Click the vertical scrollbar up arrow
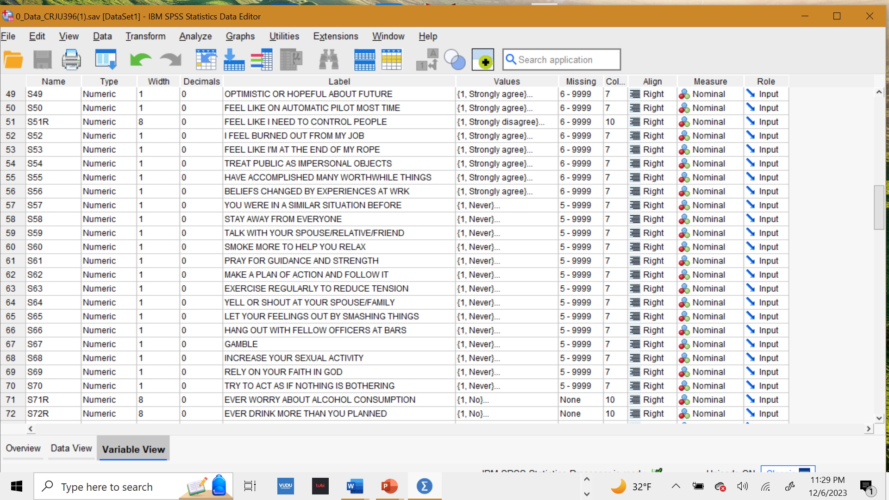Image resolution: width=889 pixels, height=500 pixels. (879, 92)
